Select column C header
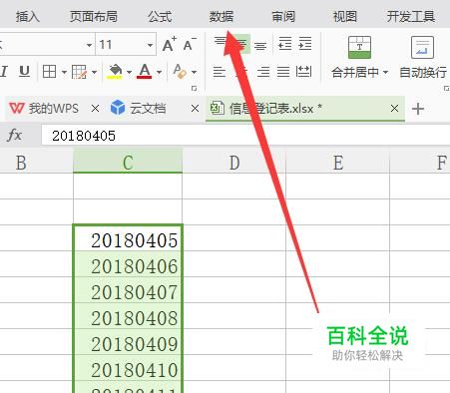 [x=128, y=162]
